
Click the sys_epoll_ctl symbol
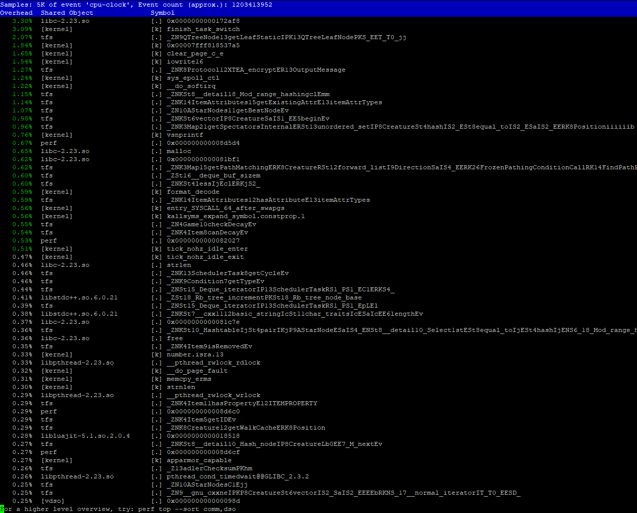tap(193, 78)
